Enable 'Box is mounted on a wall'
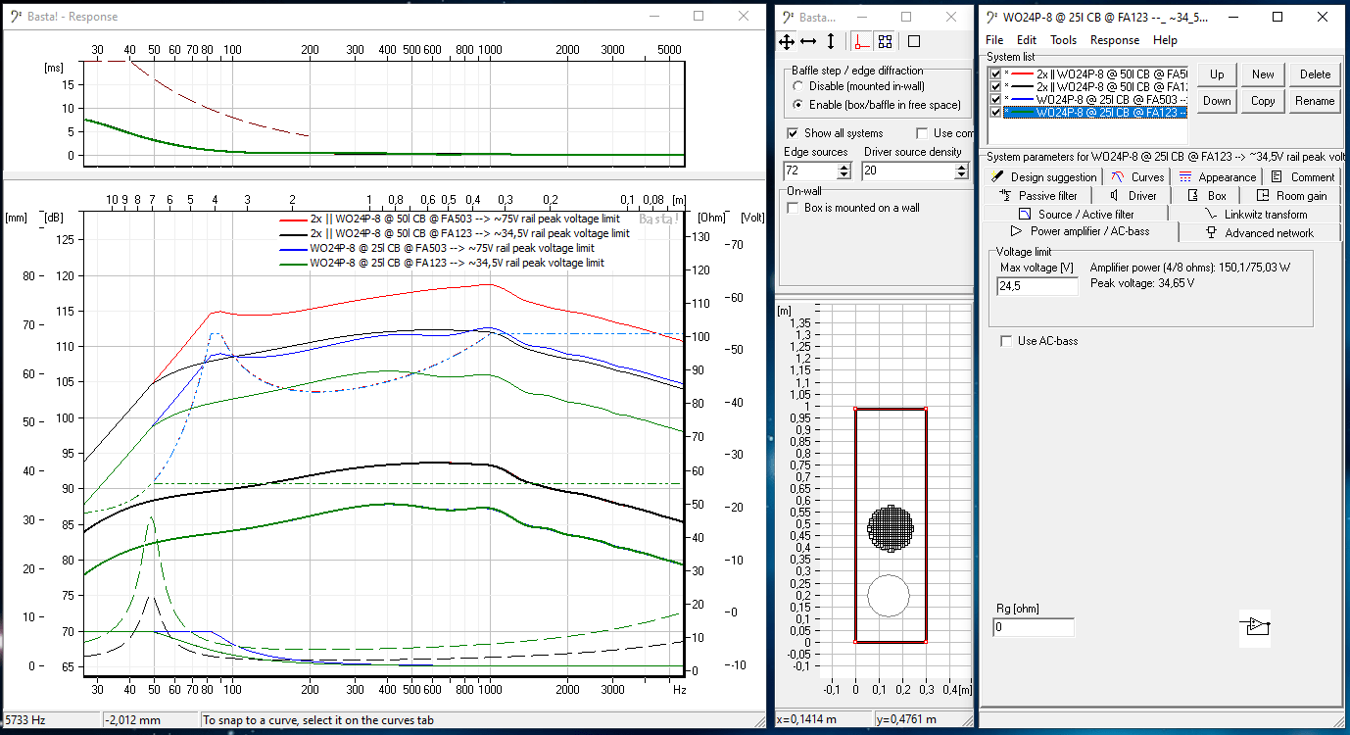 pos(793,208)
